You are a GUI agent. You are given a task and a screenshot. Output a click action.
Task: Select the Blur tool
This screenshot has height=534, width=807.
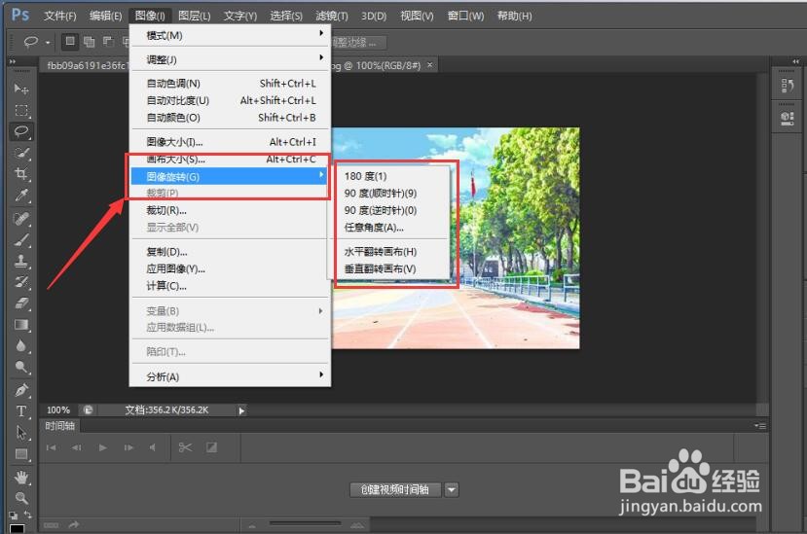click(x=21, y=345)
